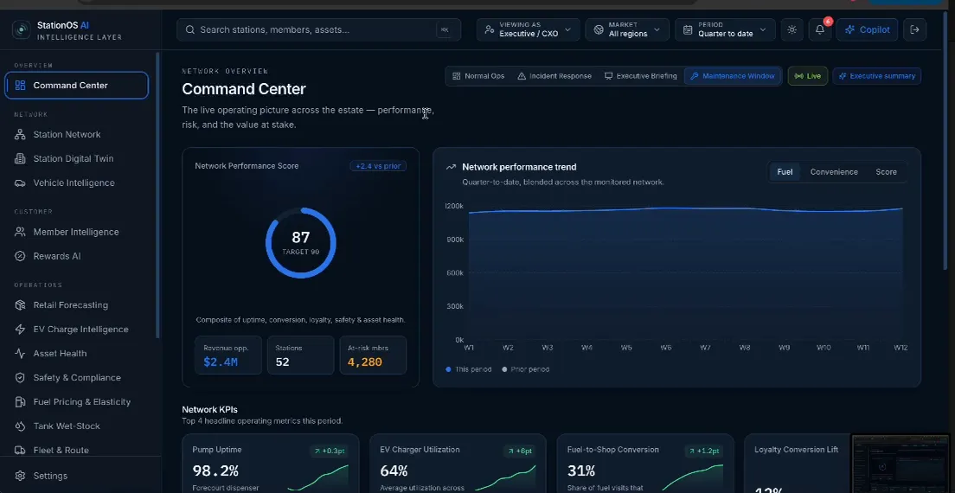Open Station Digital Twin from sidebar
The height and width of the screenshot is (493, 955).
[73, 159]
